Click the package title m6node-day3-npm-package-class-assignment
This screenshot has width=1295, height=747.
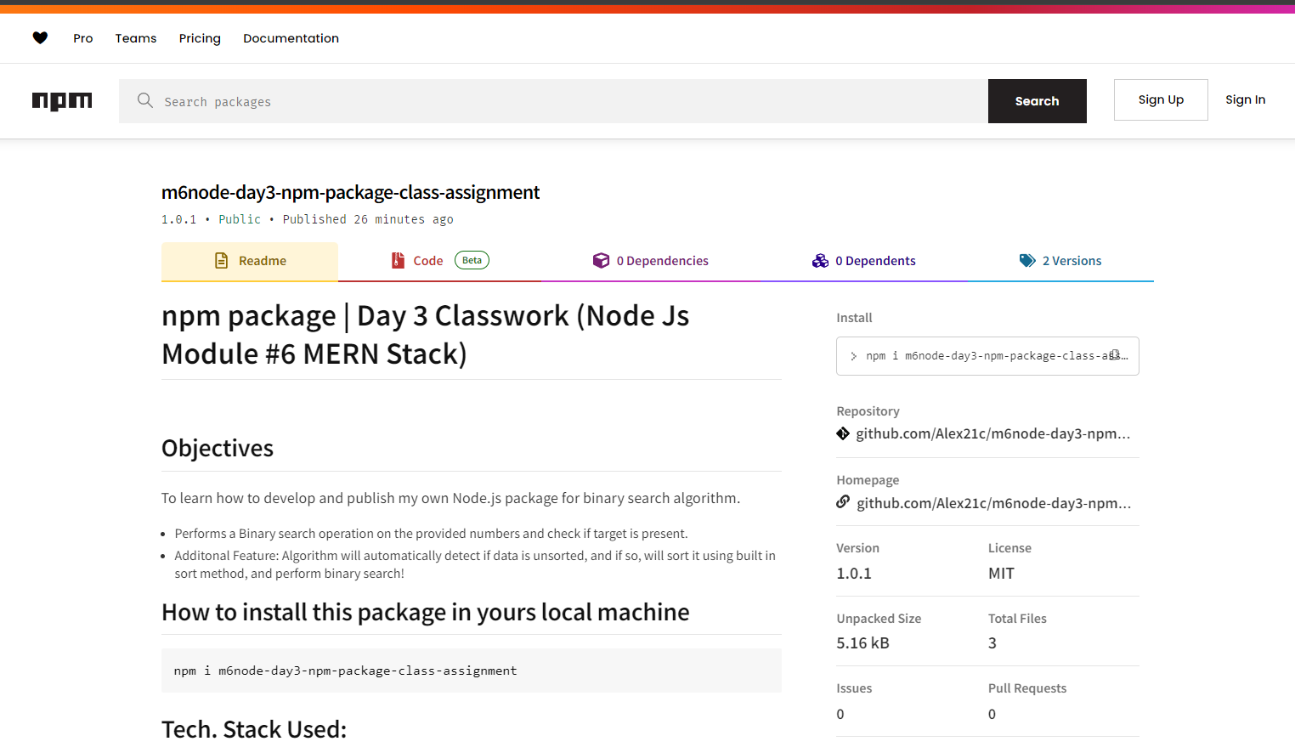point(350,192)
